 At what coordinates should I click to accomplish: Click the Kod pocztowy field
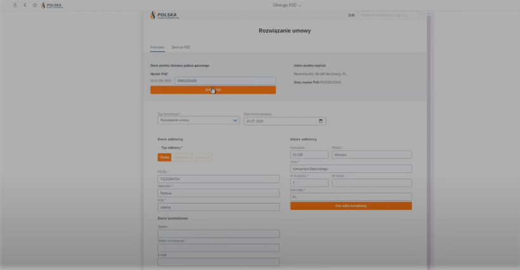click(x=309, y=155)
